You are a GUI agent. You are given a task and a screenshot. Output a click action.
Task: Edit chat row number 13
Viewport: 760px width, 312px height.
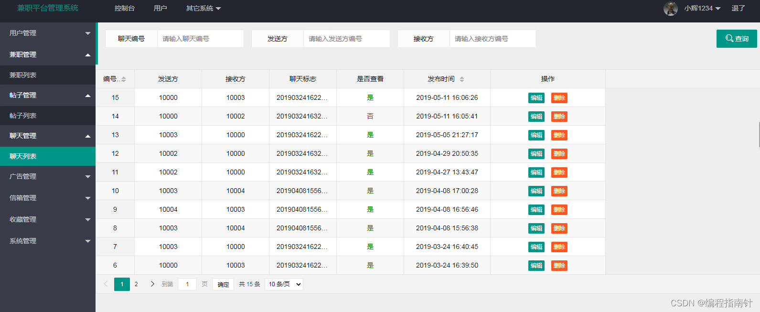pos(536,135)
